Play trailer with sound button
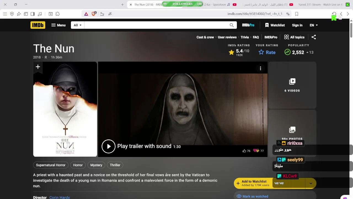Viewport: 353px width, 199px height. coord(141,146)
